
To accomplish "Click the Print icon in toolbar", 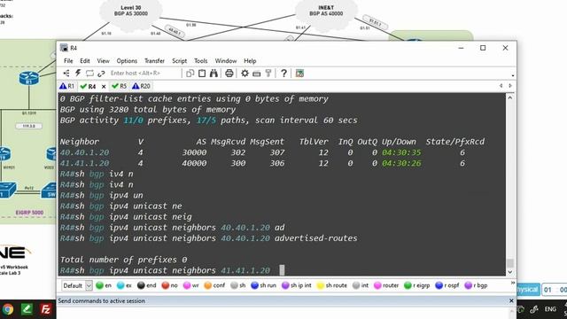I will 229,74.
